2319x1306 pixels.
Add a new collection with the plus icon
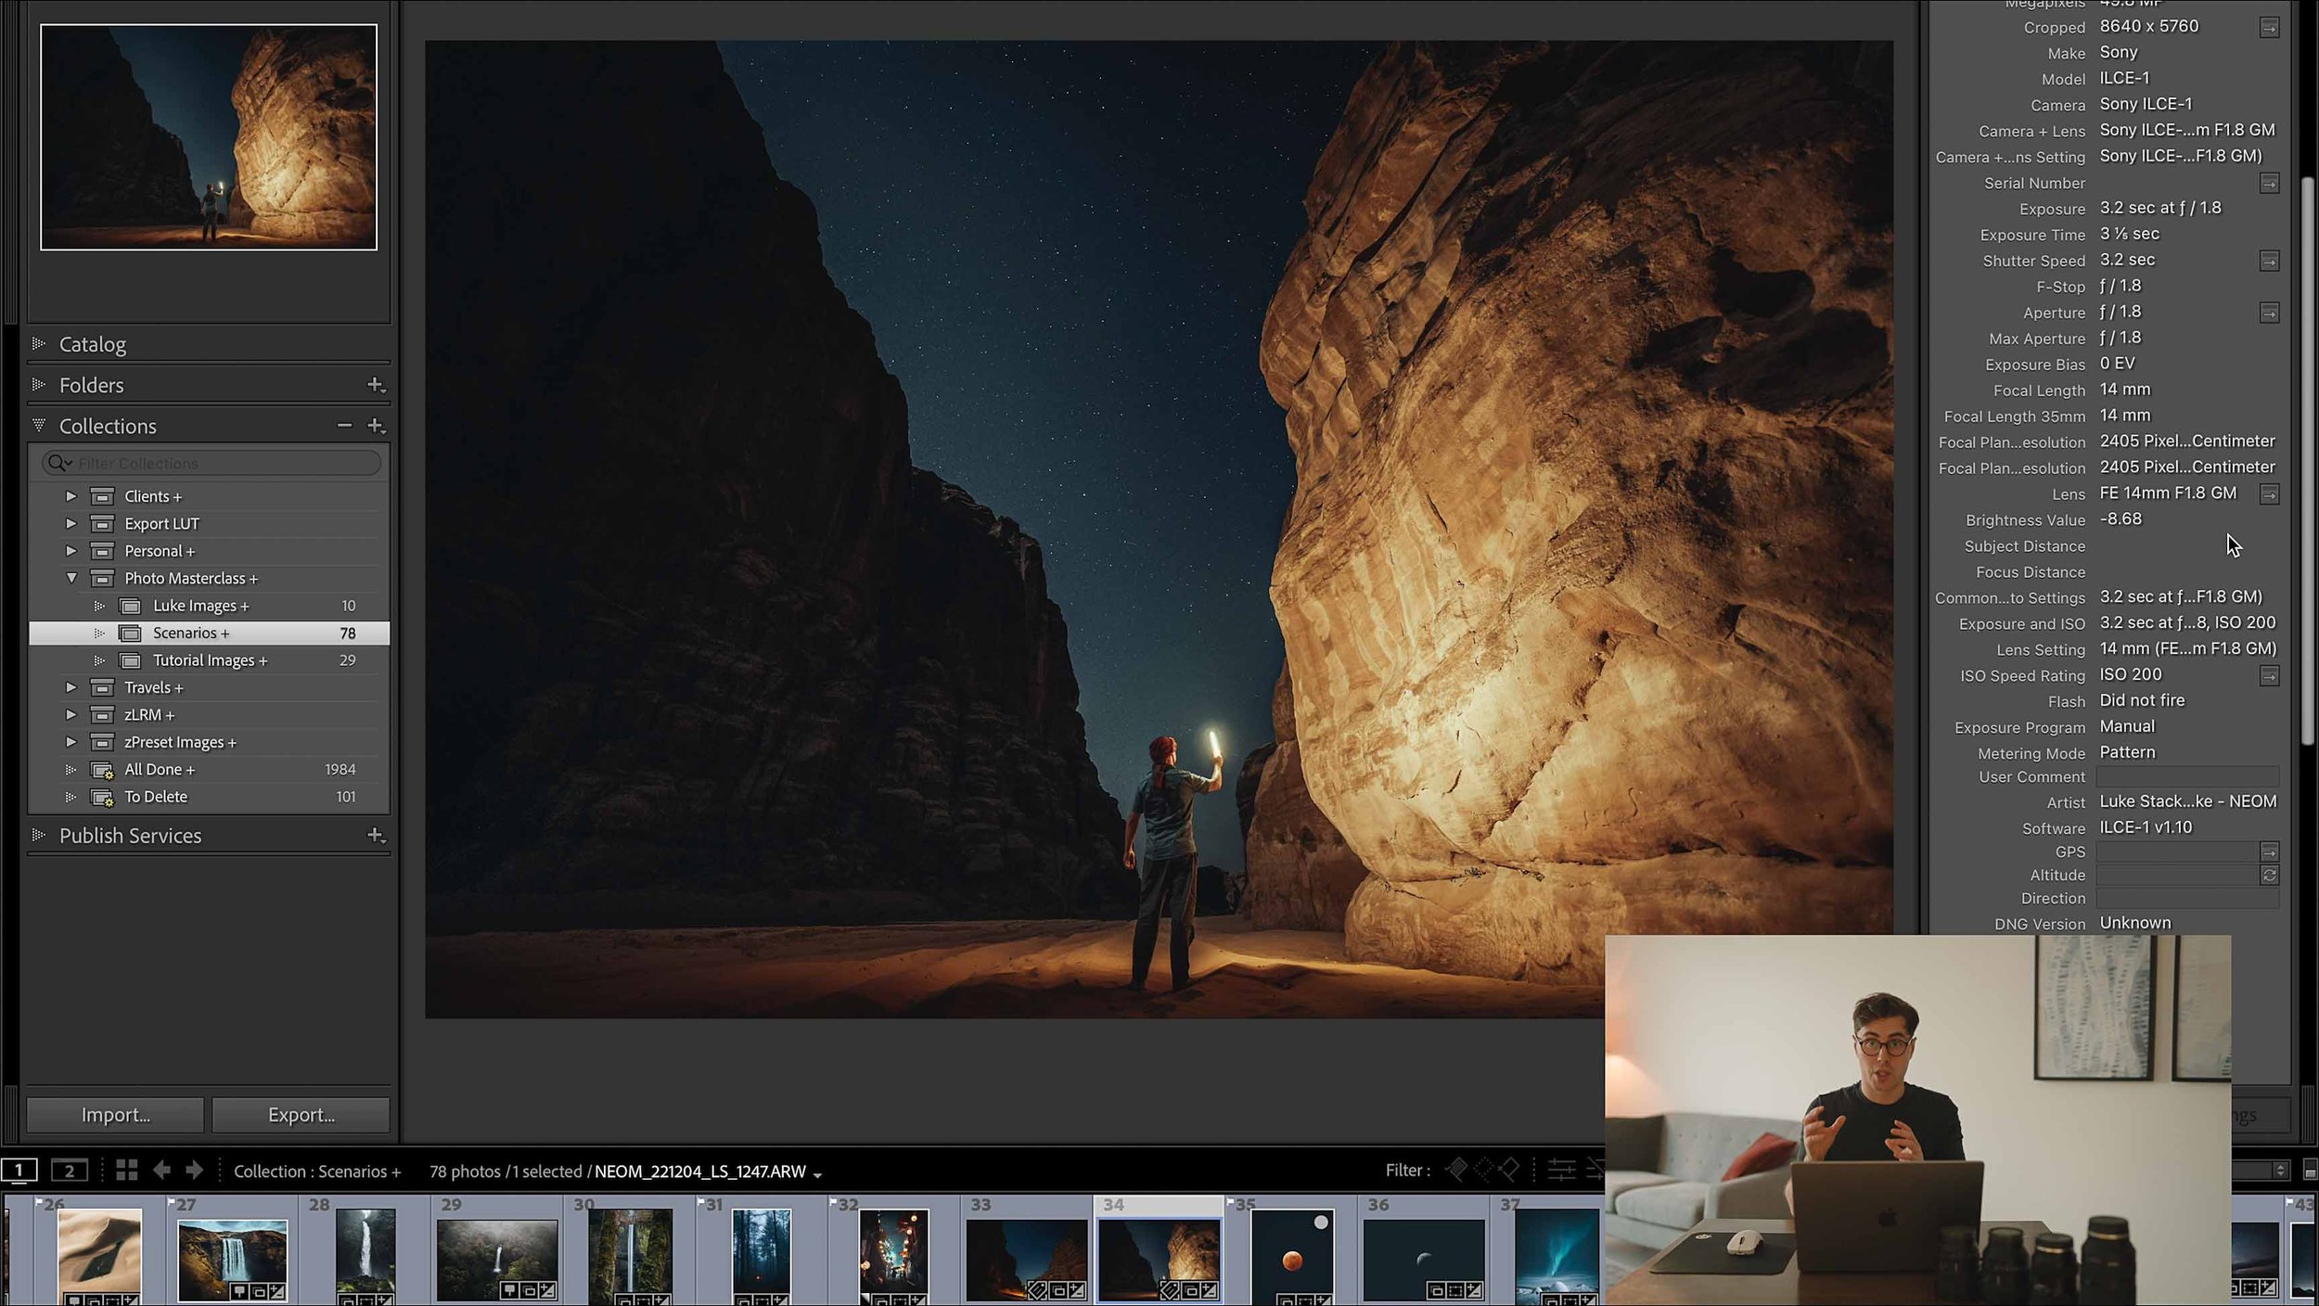375,425
